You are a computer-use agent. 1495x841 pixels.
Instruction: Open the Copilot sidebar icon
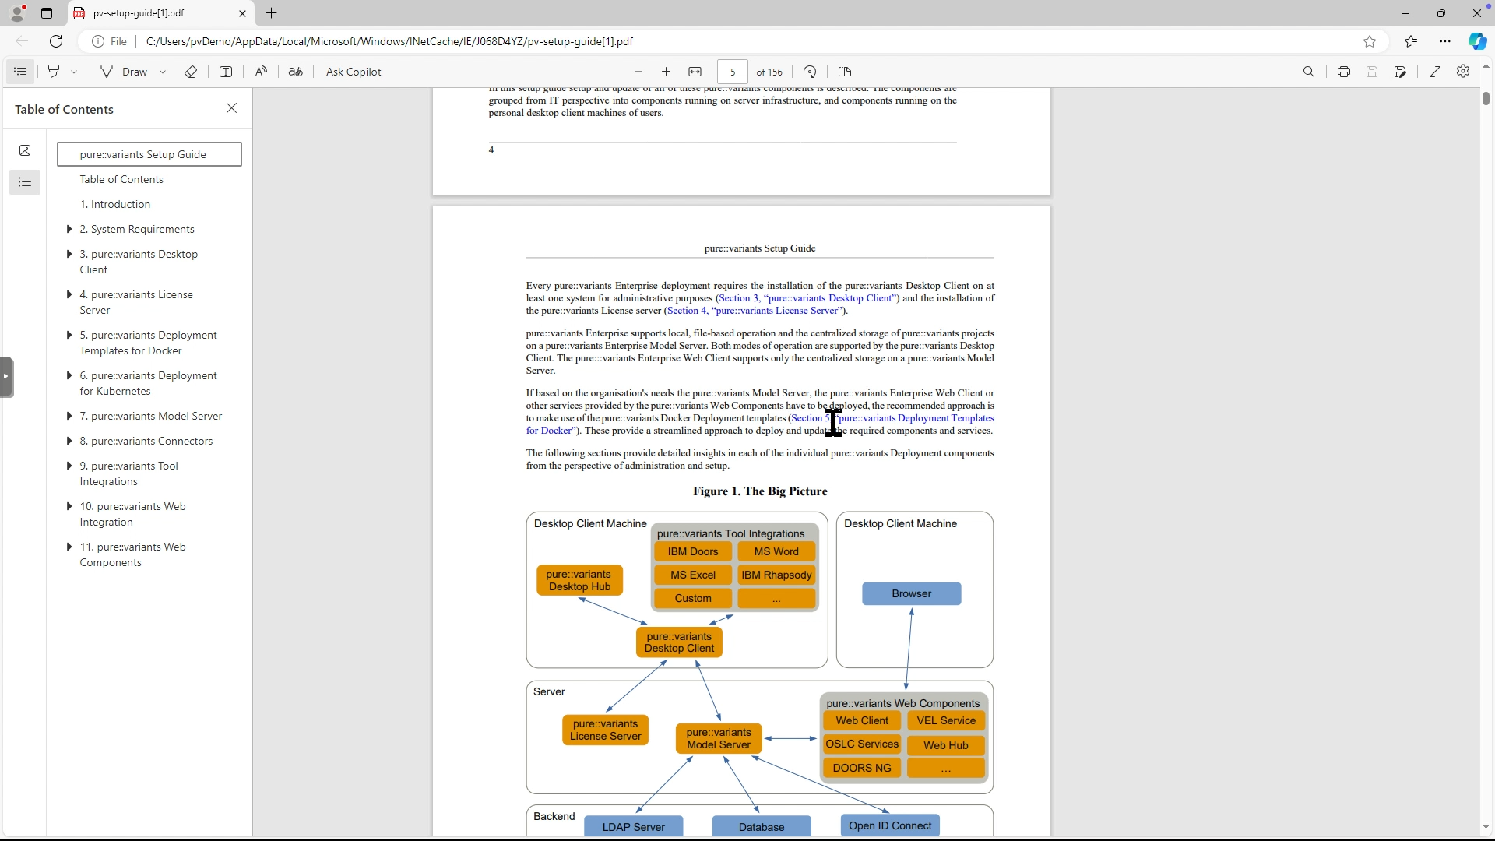1477,41
